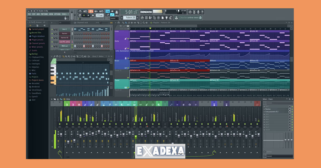Open the OPTIONS menu
Screen dimensions: 321x168
[57, 14]
